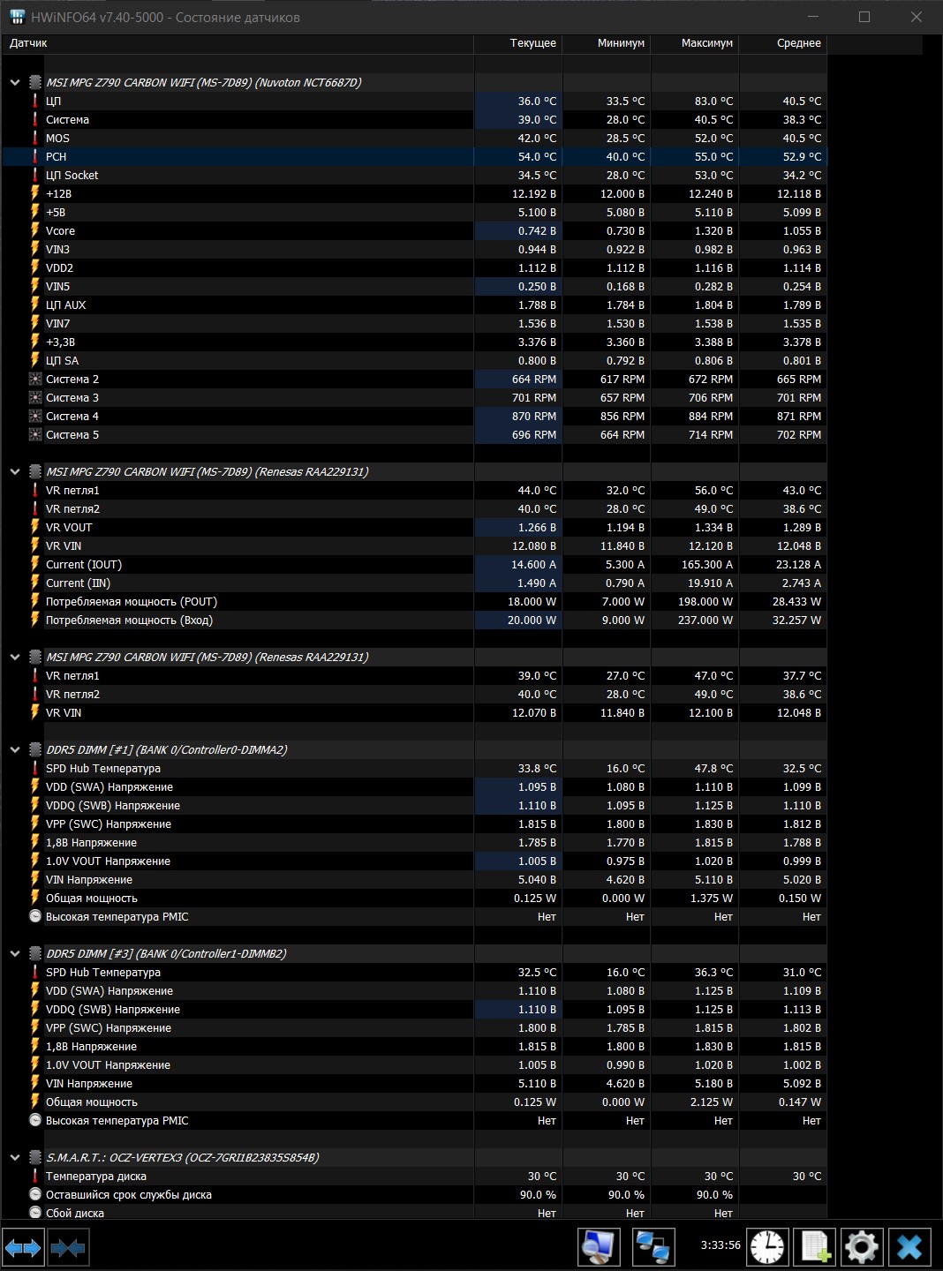This screenshot has height=1271, width=943.
Task: Click the lightning icon of the Vcore row
Action: pyautogui.click(x=35, y=230)
